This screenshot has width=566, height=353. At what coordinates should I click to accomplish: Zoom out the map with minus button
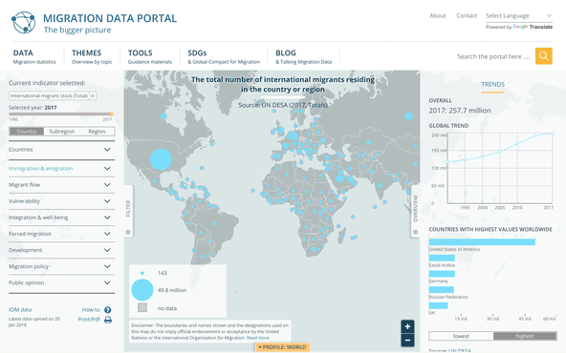point(407,340)
